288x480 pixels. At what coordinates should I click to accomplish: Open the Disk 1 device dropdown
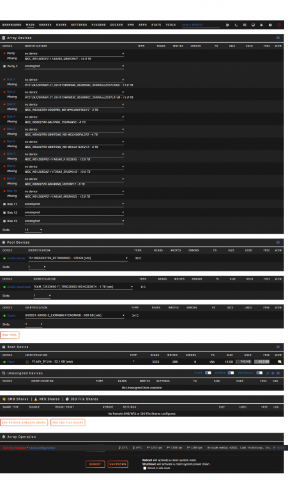[74, 79]
